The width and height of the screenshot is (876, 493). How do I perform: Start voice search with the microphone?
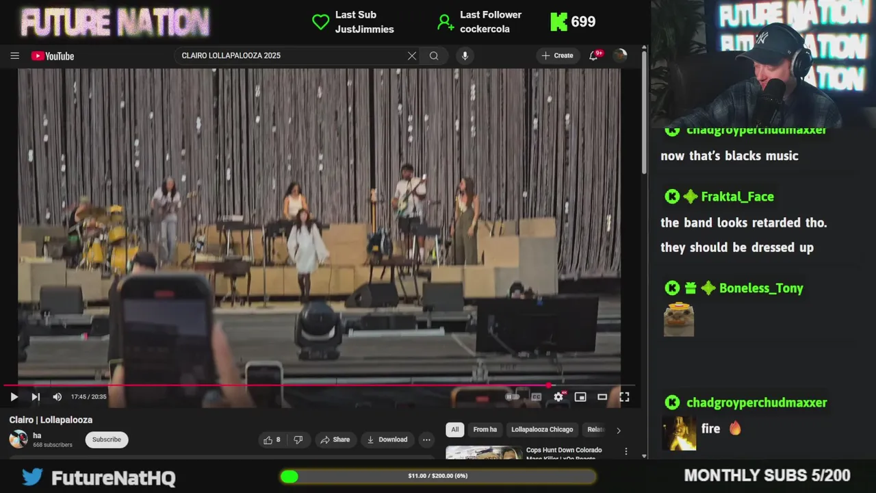(x=465, y=55)
